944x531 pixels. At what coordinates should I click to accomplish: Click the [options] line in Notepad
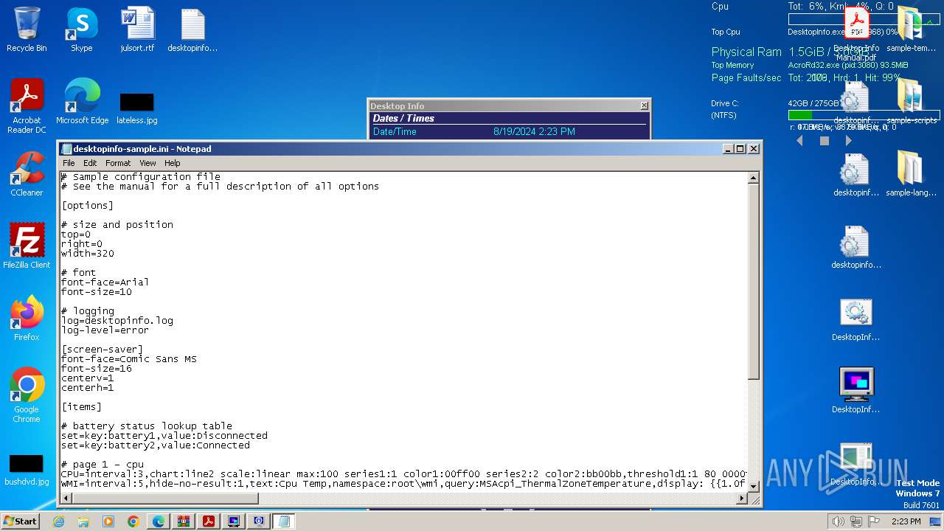pyautogui.click(x=87, y=206)
